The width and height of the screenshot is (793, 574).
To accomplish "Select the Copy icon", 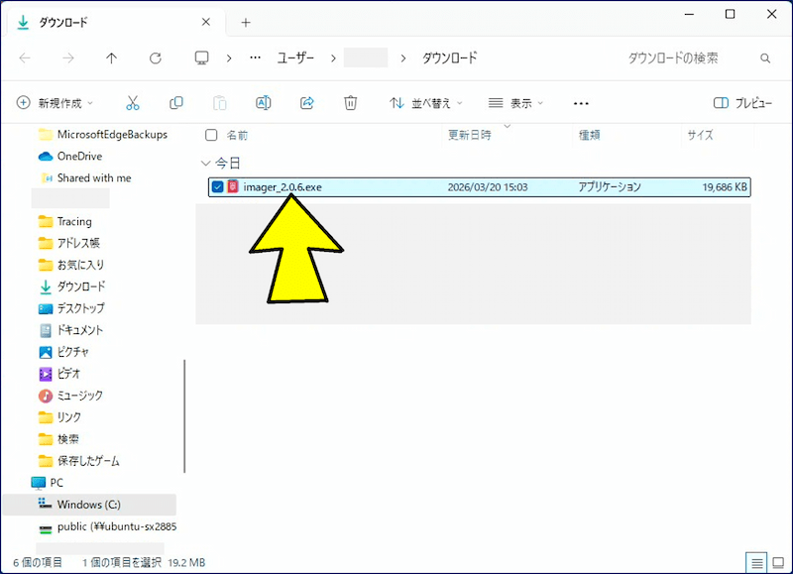I will (178, 102).
